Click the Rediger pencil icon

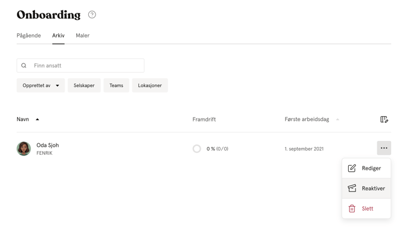pyautogui.click(x=352, y=168)
